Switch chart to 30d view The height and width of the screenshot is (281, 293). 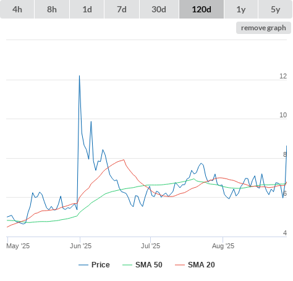coord(159,9)
